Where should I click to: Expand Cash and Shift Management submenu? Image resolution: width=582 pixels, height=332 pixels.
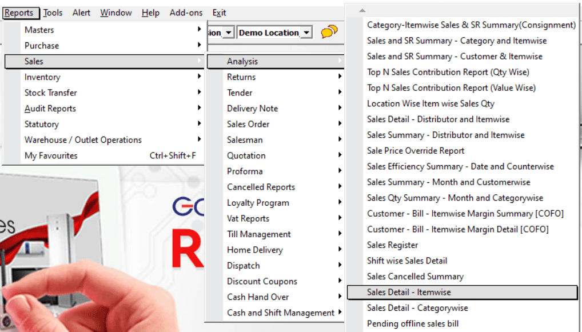[276, 313]
